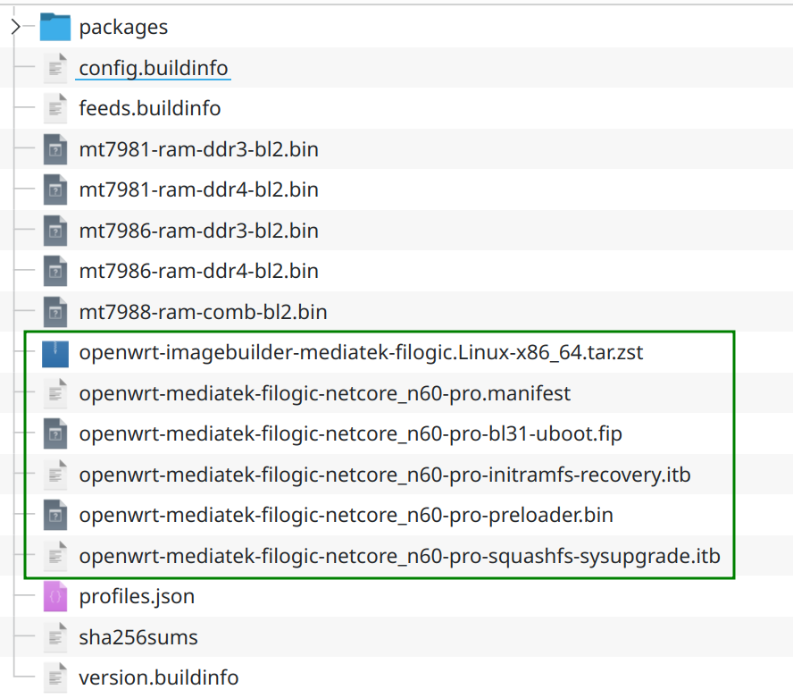The height and width of the screenshot is (698, 793).
Task: Select the initramfs-recovery.itb file
Action: point(384,475)
